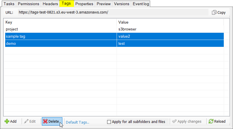The image size is (233, 129).
Task: Select the sample tag key cell
Action: (x=61, y=36)
